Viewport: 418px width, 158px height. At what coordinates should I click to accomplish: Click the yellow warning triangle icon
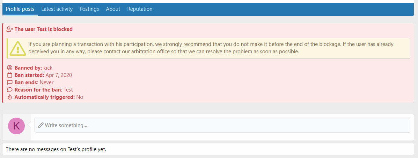click(x=18, y=48)
